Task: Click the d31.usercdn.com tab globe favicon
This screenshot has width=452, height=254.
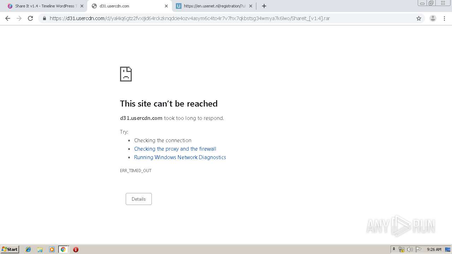Action: (94, 6)
